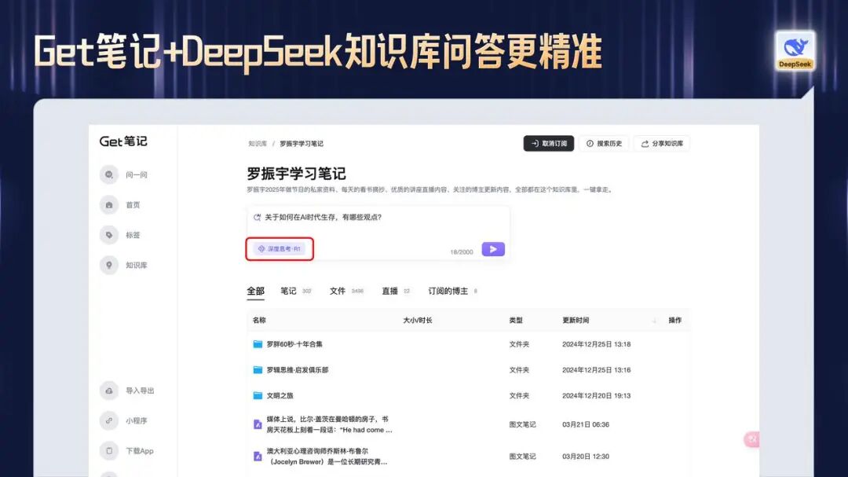Viewport: 848px width, 477px height.
Task: Send the question with purple arrow
Action: coord(493,249)
